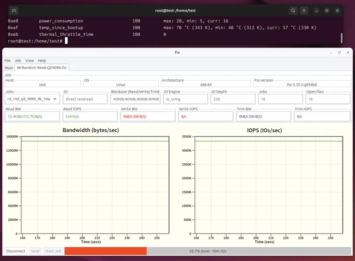Click the 0xe8 code in terminal
The image size is (355, 261).
pyautogui.click(x=13, y=21)
